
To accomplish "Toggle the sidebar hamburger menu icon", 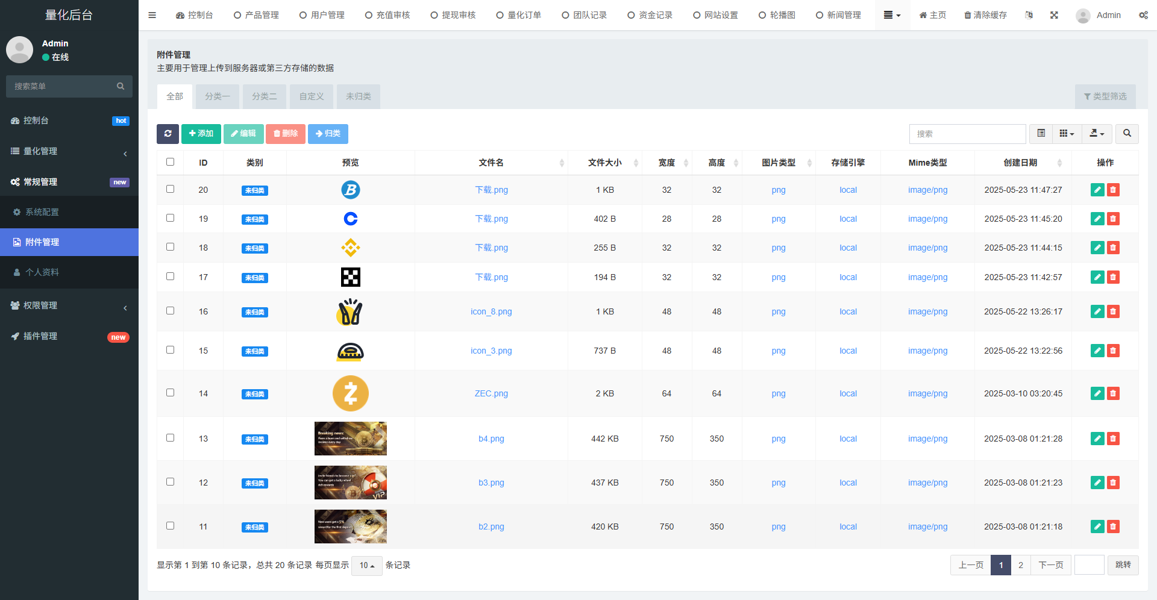I will [x=152, y=15].
